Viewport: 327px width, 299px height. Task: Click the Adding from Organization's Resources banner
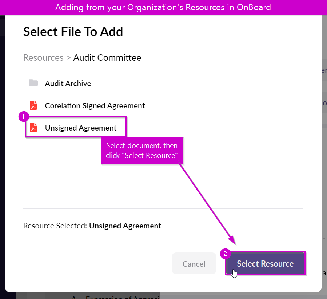coord(164,7)
